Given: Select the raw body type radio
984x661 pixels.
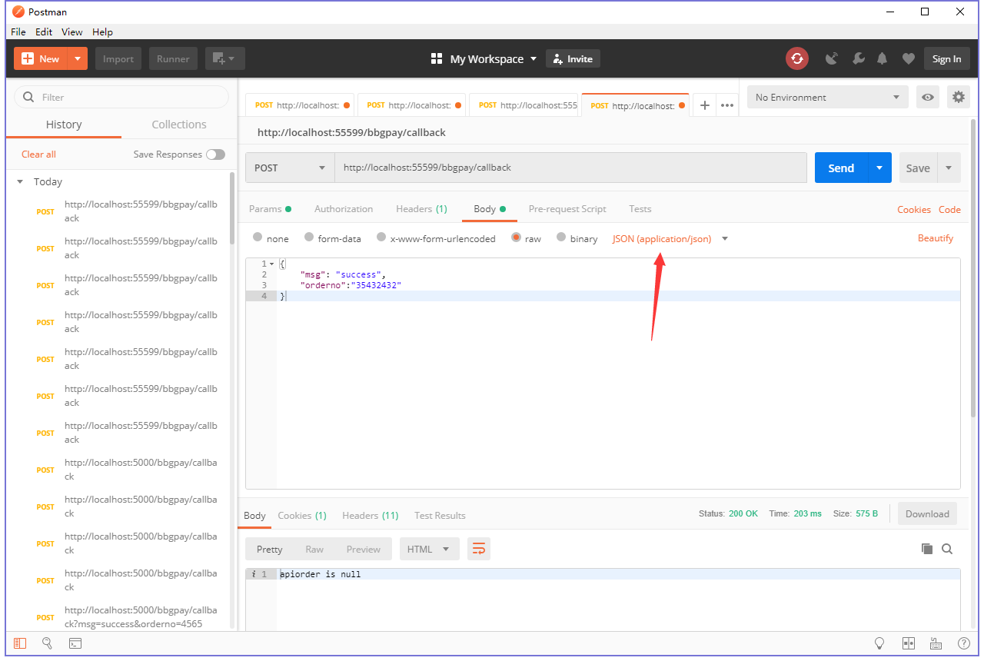Looking at the screenshot, I should tap(516, 238).
